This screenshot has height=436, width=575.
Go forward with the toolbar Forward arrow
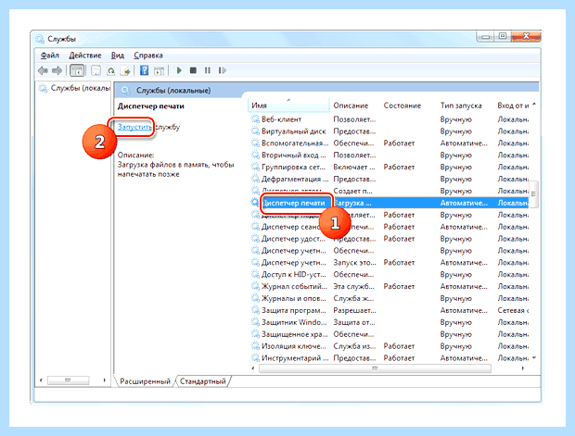pyautogui.click(x=57, y=70)
